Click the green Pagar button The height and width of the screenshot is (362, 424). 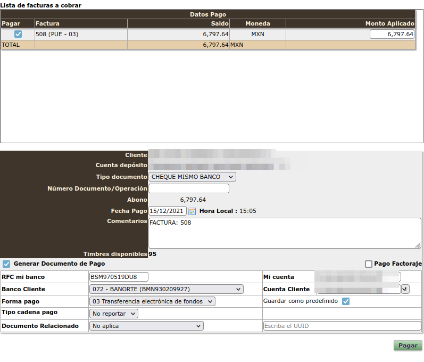tap(408, 345)
